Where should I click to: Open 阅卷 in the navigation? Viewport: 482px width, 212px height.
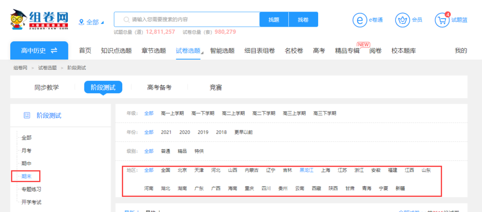click(x=375, y=51)
